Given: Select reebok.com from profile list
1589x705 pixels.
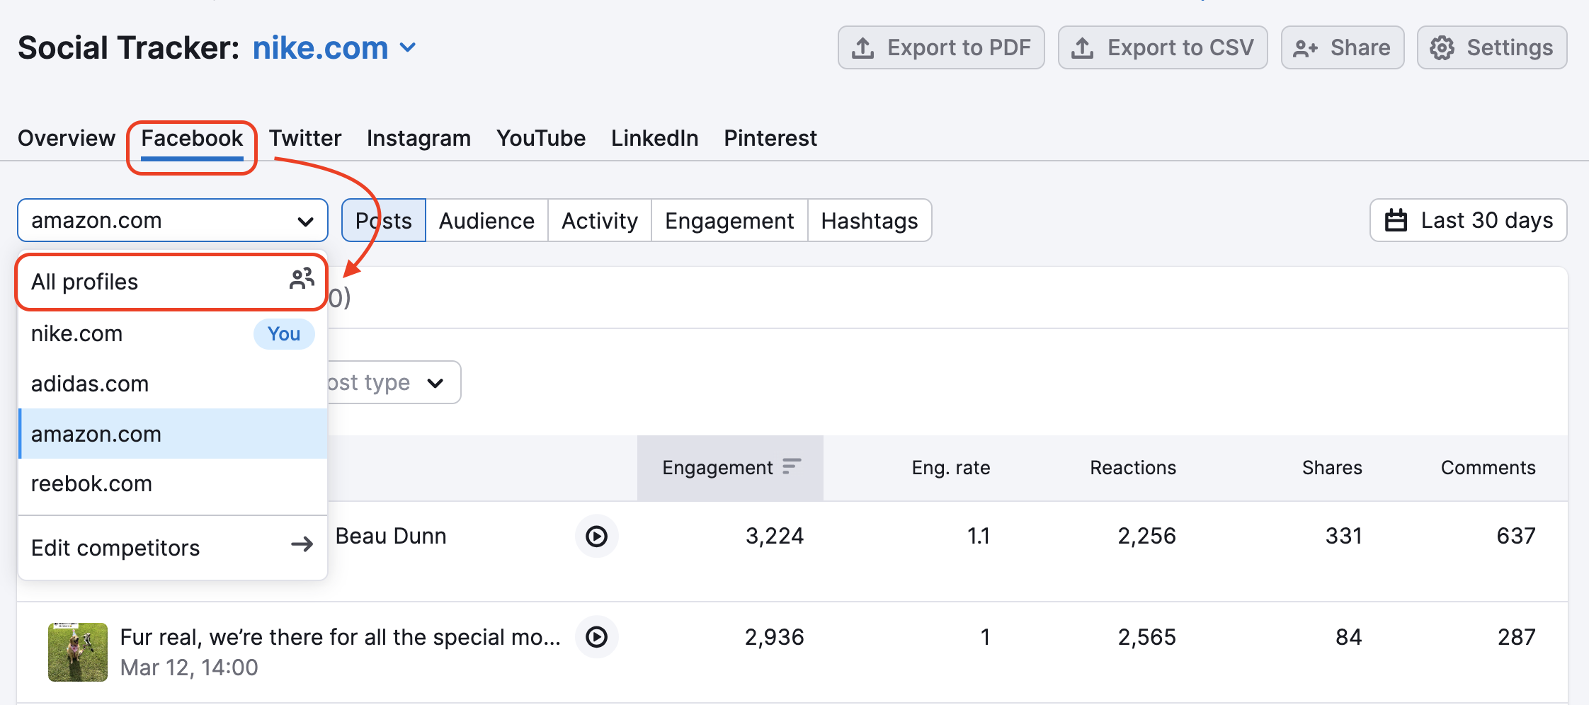Looking at the screenshot, I should pyautogui.click(x=173, y=483).
